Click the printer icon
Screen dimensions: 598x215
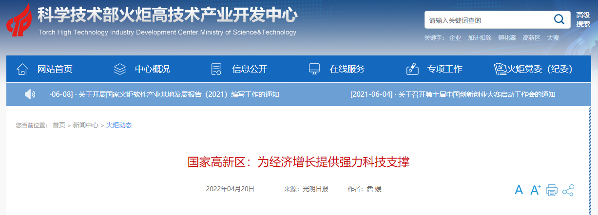click(551, 190)
